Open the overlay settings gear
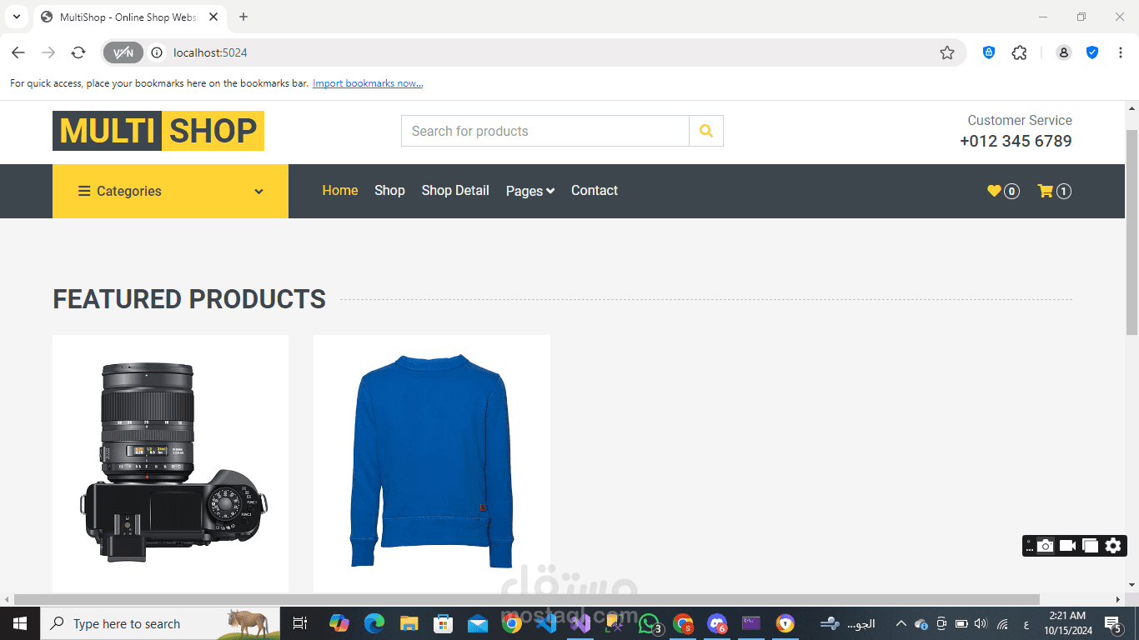This screenshot has width=1139, height=640. [1113, 546]
